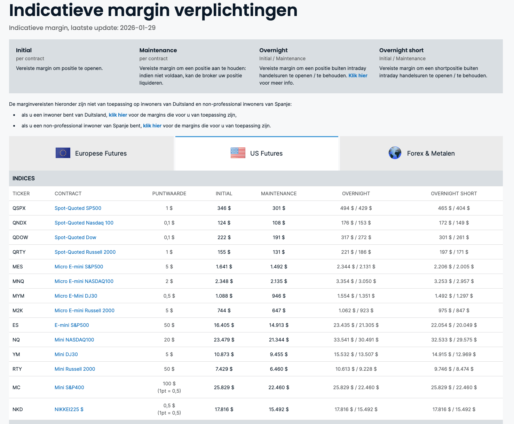Click the European Union flag icon
This screenshot has width=514, height=424.
click(x=63, y=153)
